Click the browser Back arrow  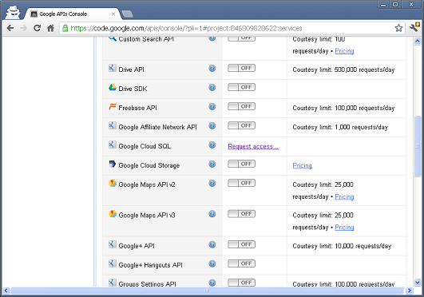[x=10, y=28]
